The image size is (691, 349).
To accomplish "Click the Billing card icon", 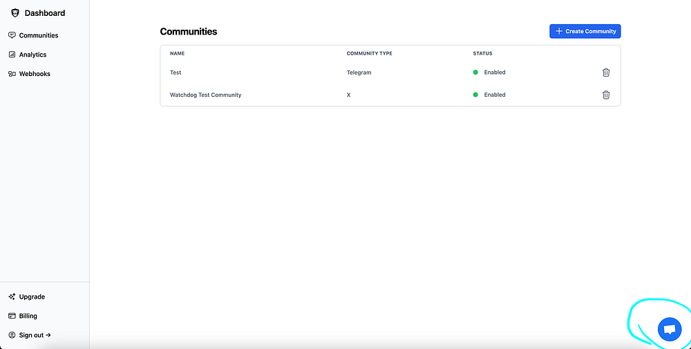I will [12, 316].
